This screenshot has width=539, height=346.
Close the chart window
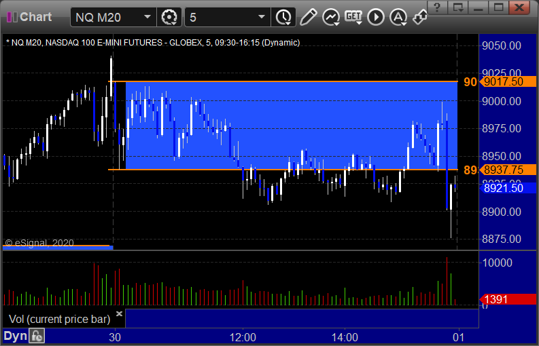(x=519, y=7)
